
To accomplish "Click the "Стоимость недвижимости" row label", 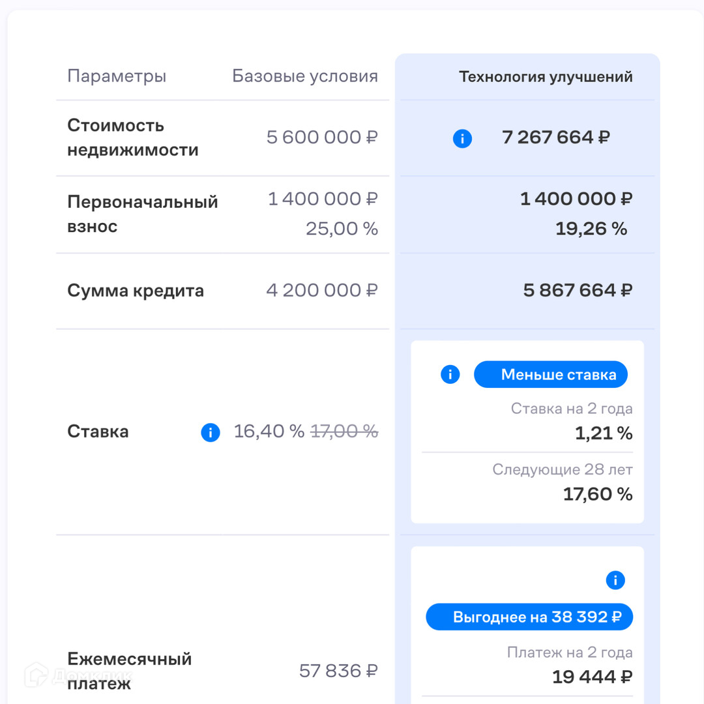I will click(x=133, y=138).
